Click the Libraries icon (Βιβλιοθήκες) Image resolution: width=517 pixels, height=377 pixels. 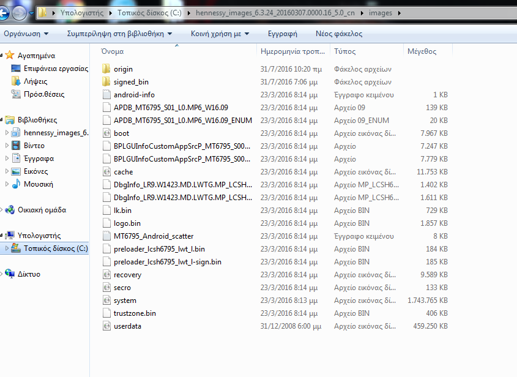tap(10, 120)
